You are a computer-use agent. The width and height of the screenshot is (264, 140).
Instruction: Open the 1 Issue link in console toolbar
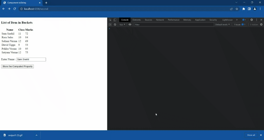[240, 25]
